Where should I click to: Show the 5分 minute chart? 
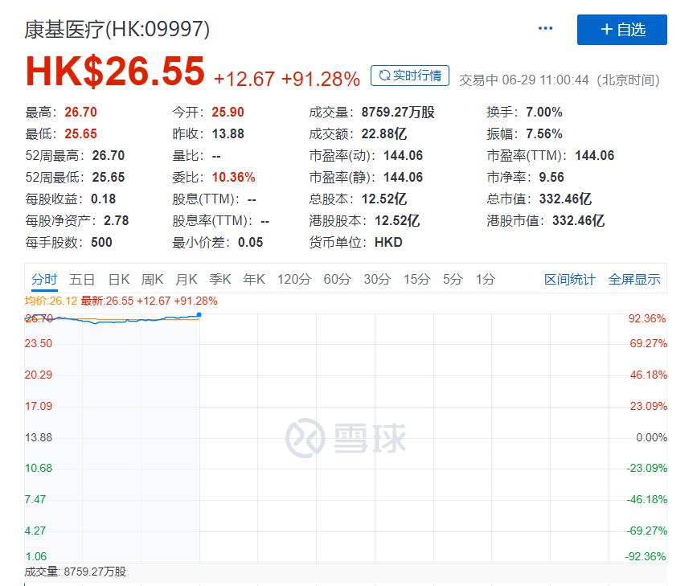tap(453, 280)
